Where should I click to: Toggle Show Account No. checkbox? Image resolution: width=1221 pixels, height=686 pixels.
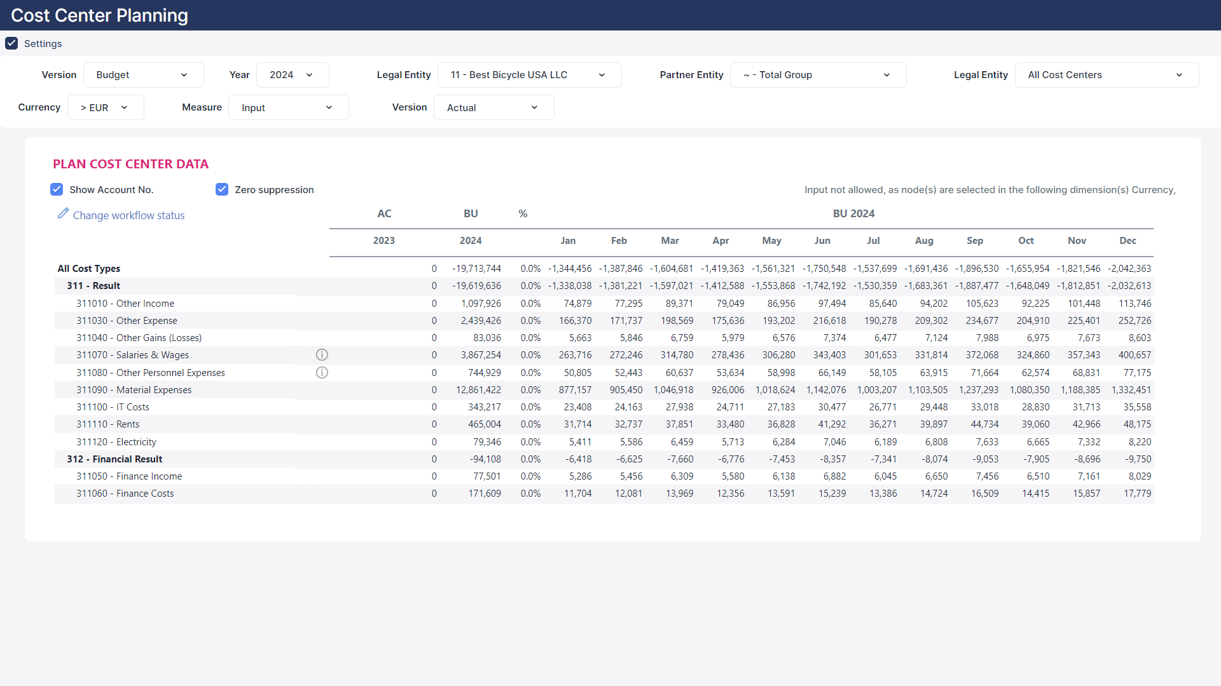coord(57,189)
